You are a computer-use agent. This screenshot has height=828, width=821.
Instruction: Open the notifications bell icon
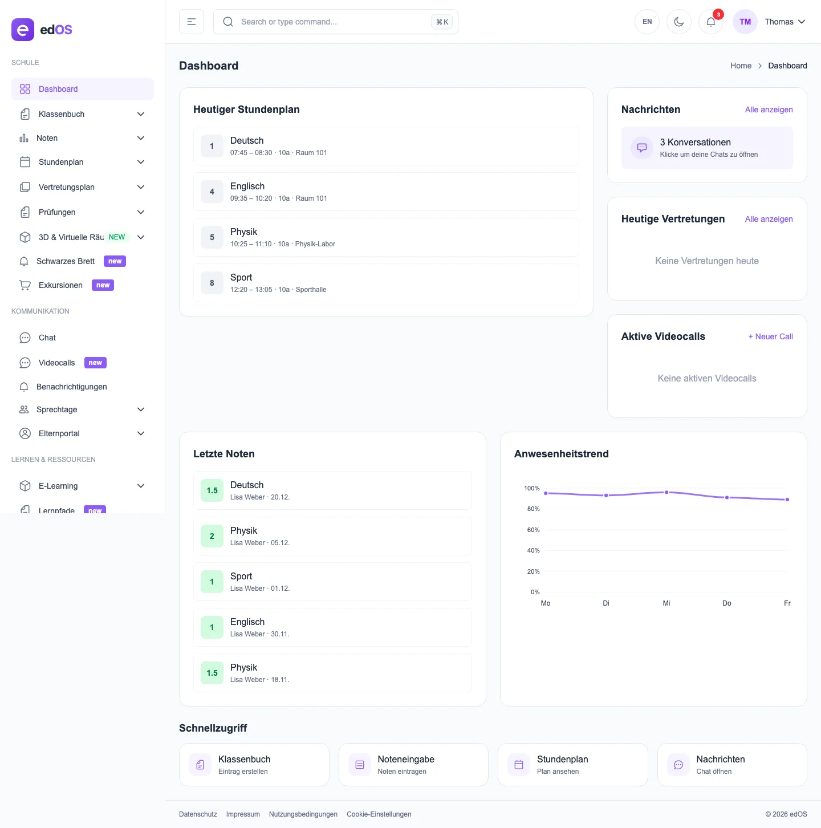710,22
